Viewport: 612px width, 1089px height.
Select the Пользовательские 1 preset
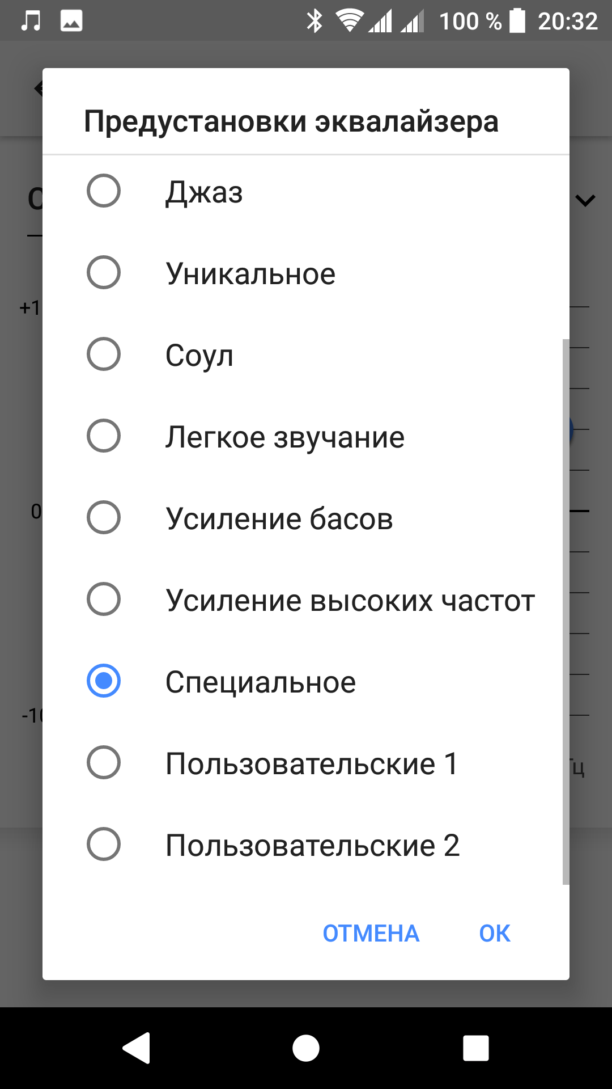pyautogui.click(x=104, y=763)
